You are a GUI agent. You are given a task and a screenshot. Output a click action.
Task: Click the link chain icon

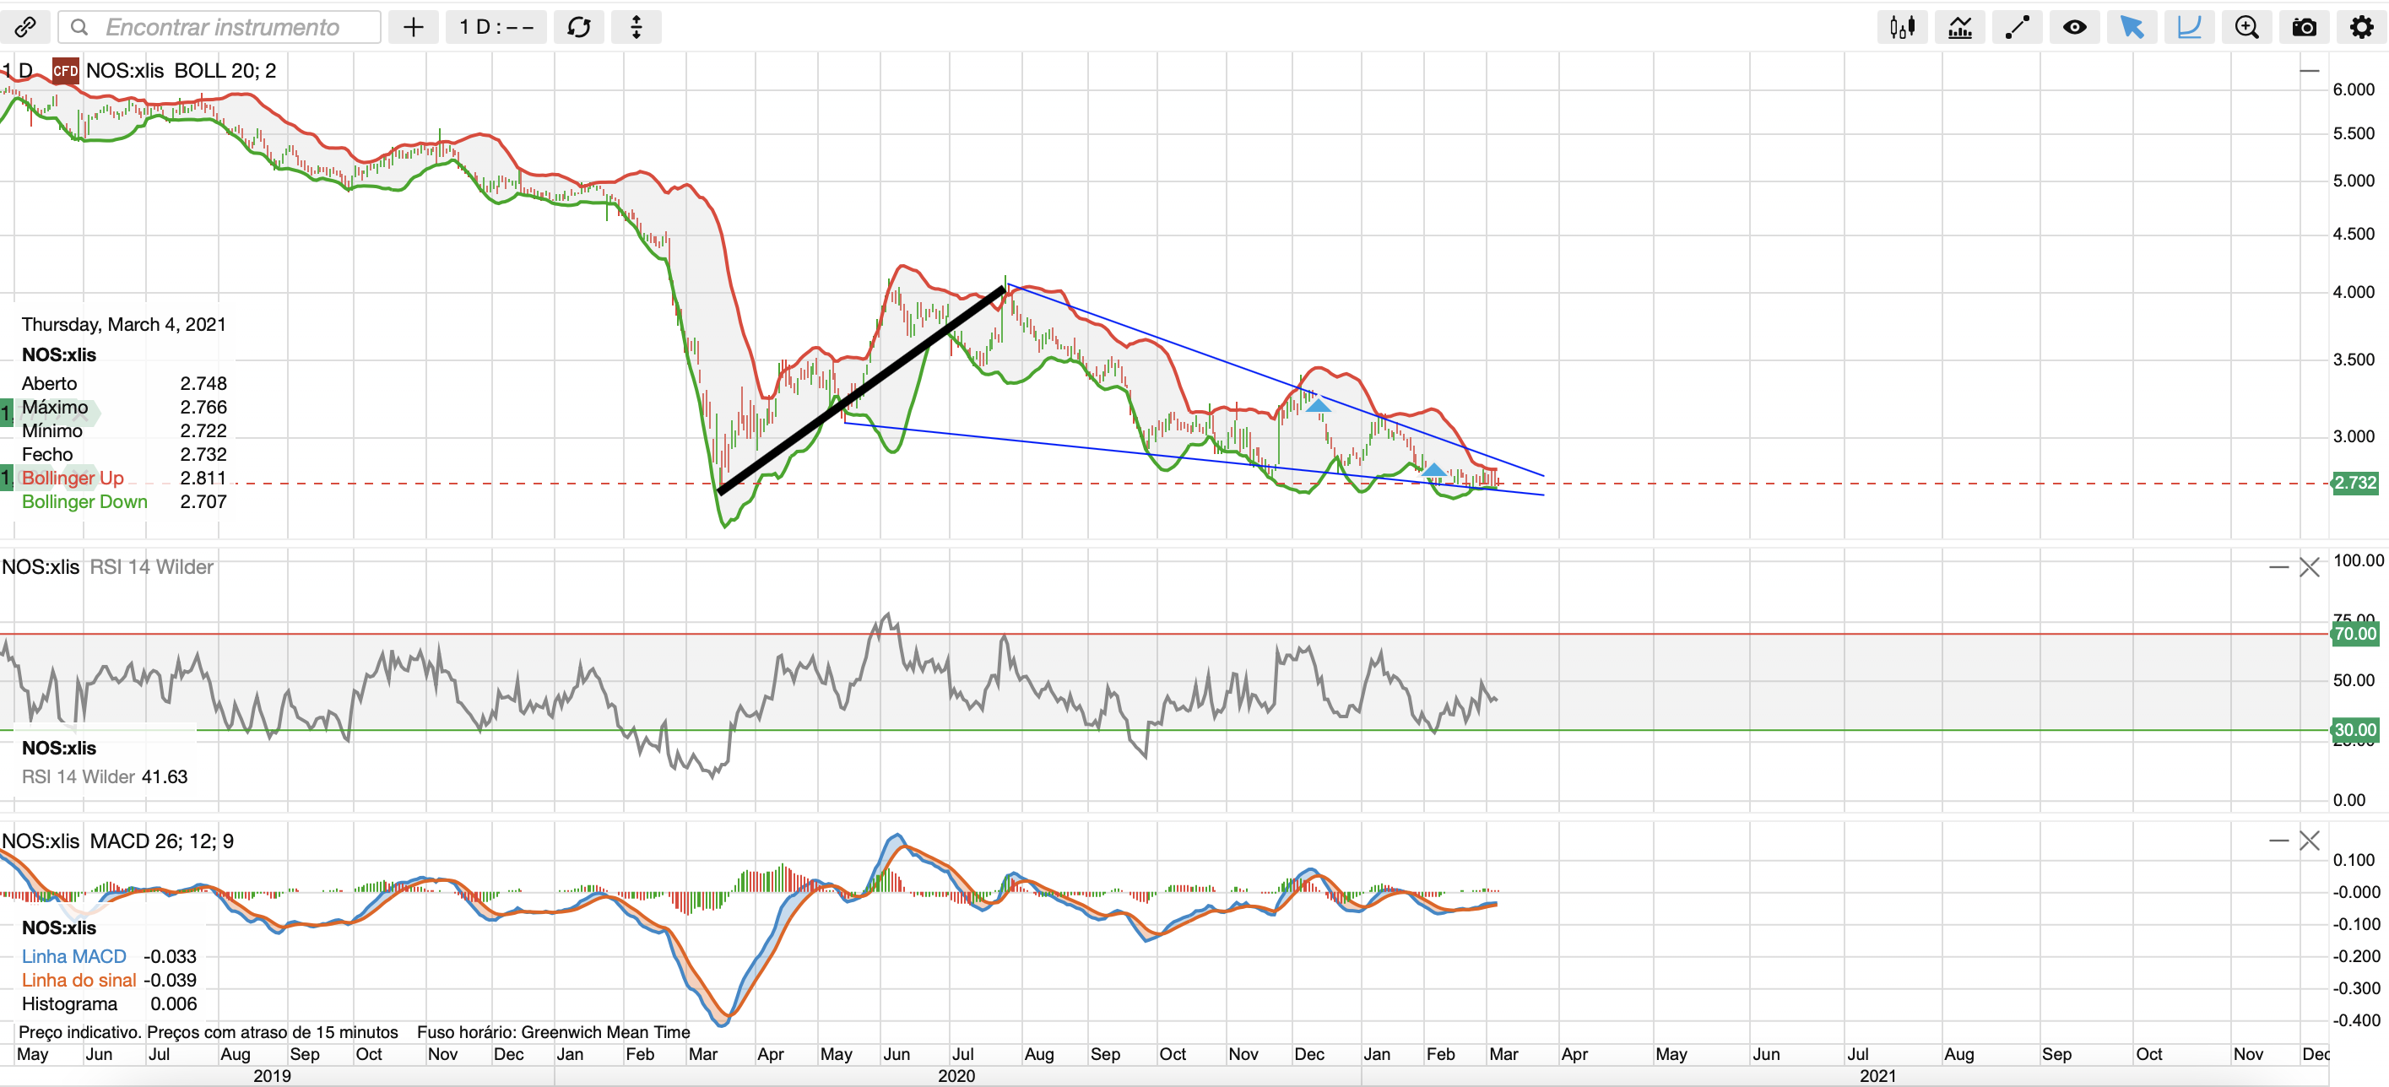25,27
